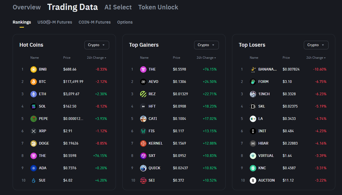This screenshot has width=342, height=195.
Task: Click the Ethereum icon in Hot Coins
Action: tap(33, 94)
